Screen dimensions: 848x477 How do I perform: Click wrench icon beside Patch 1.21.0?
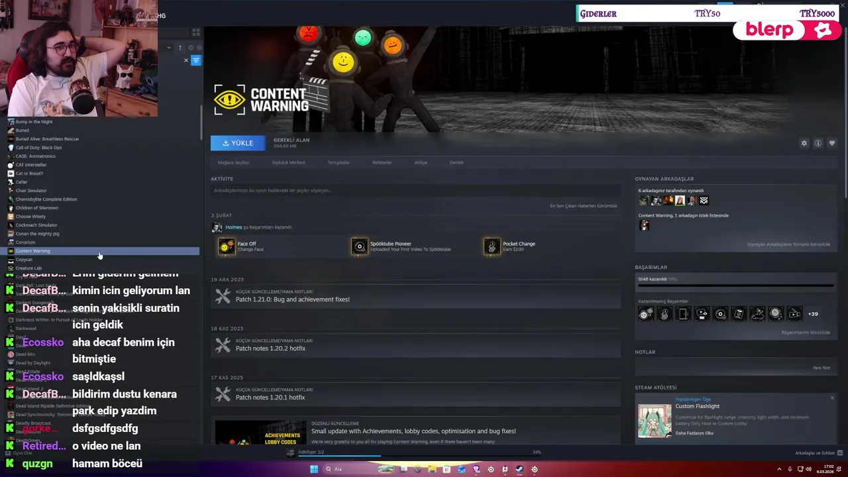[x=223, y=296]
